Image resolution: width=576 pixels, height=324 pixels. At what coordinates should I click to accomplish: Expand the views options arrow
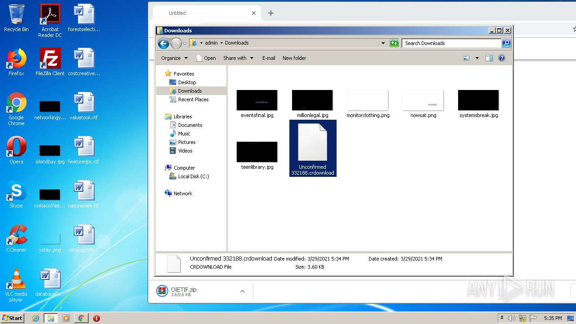(477, 58)
